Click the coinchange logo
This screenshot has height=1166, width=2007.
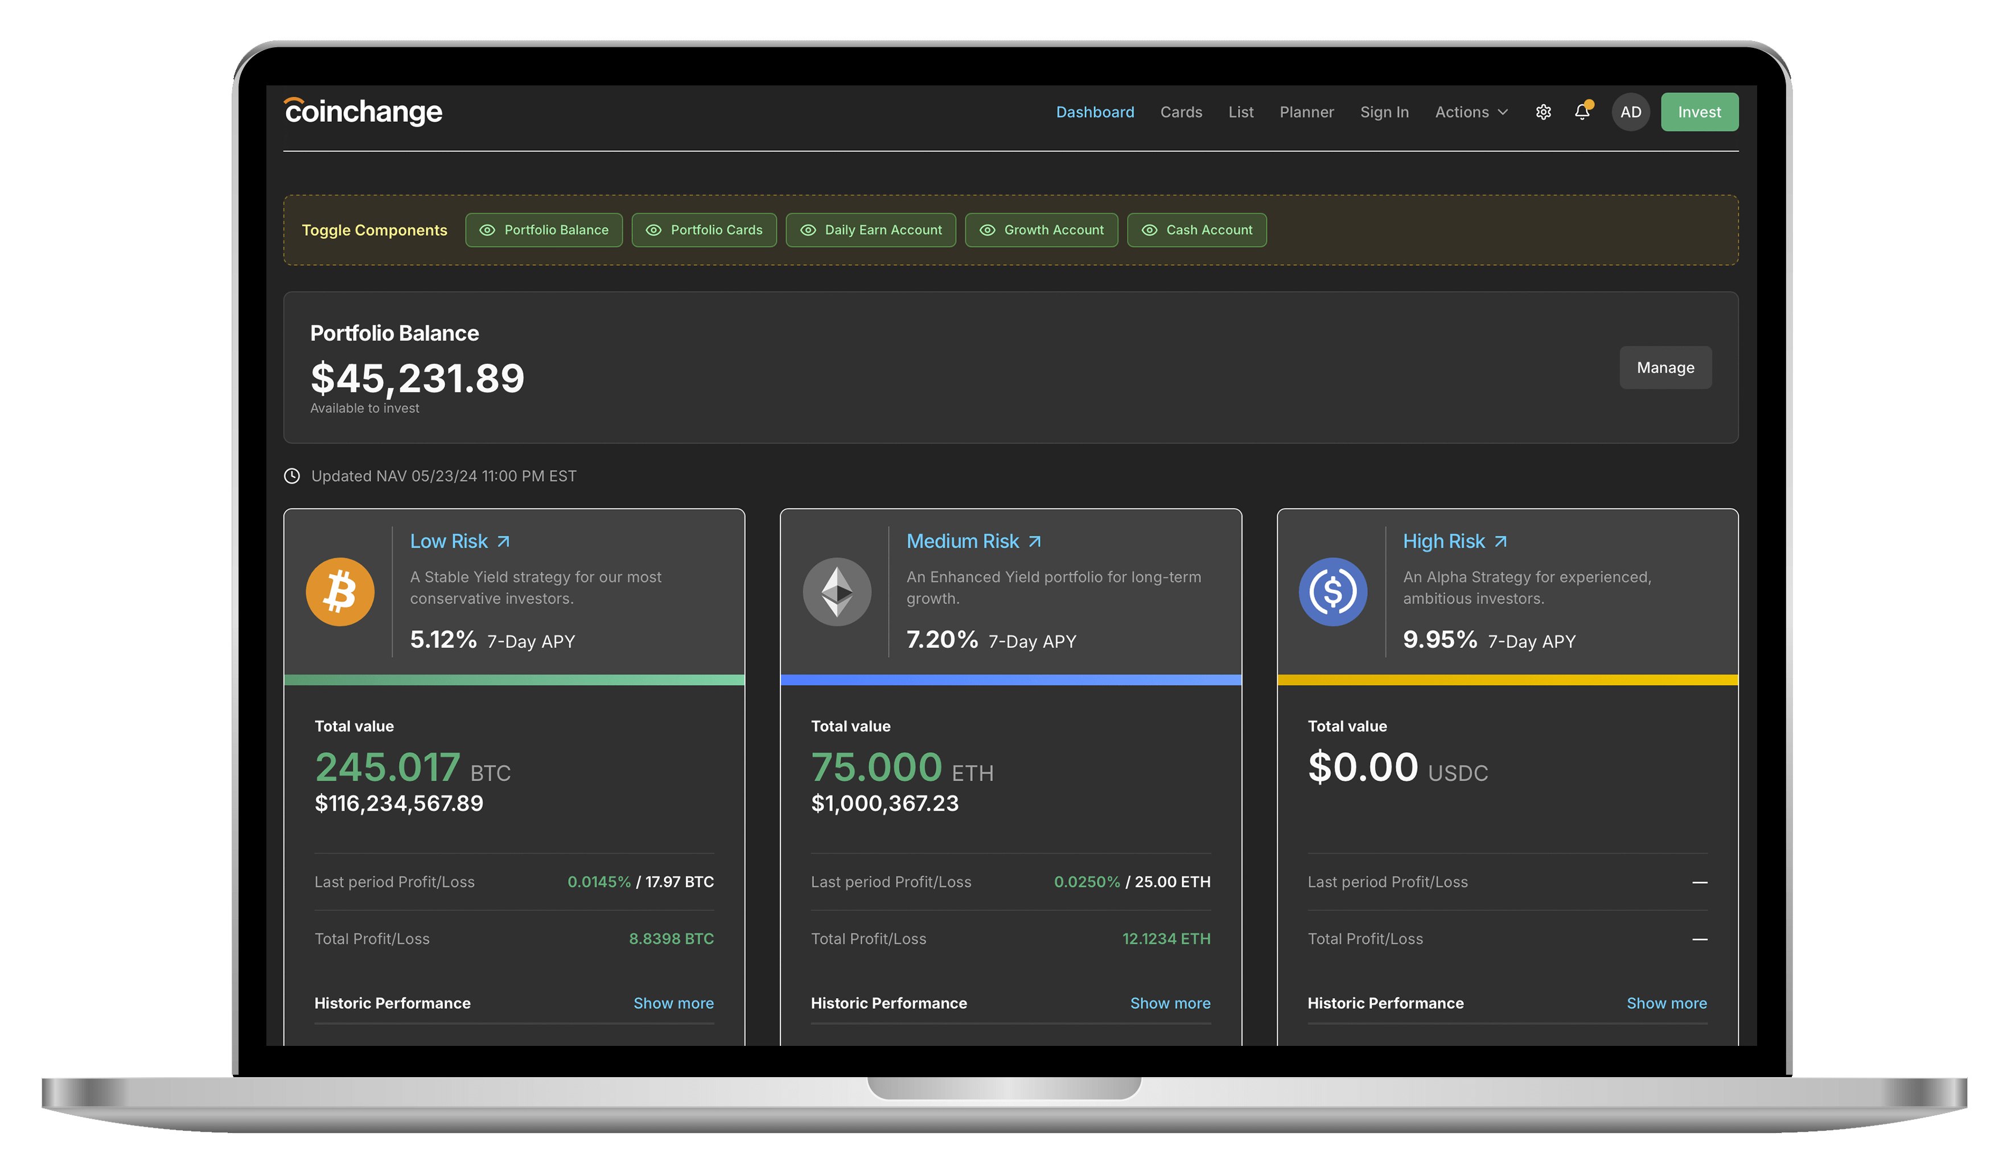[x=363, y=112]
